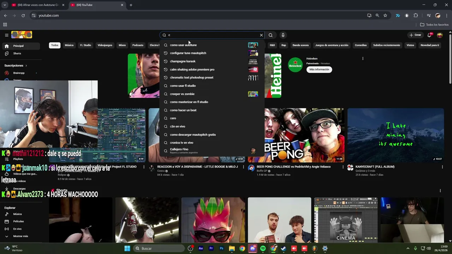The image size is (452, 254).
Task: Click the Crear button
Action: pos(416,35)
